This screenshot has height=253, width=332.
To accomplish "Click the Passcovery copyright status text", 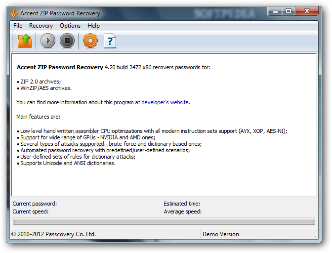I will 53,234.
